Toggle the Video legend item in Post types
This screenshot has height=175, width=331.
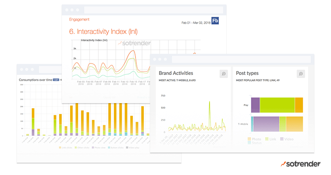(x=287, y=139)
